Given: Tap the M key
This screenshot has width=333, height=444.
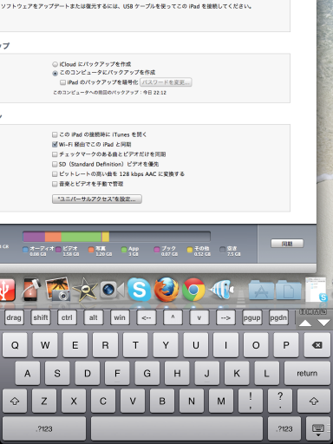Looking at the screenshot, I should [221, 401].
